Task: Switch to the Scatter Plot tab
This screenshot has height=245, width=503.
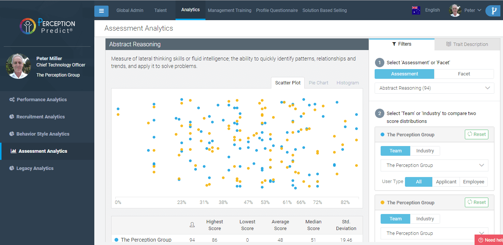Action: (288, 83)
